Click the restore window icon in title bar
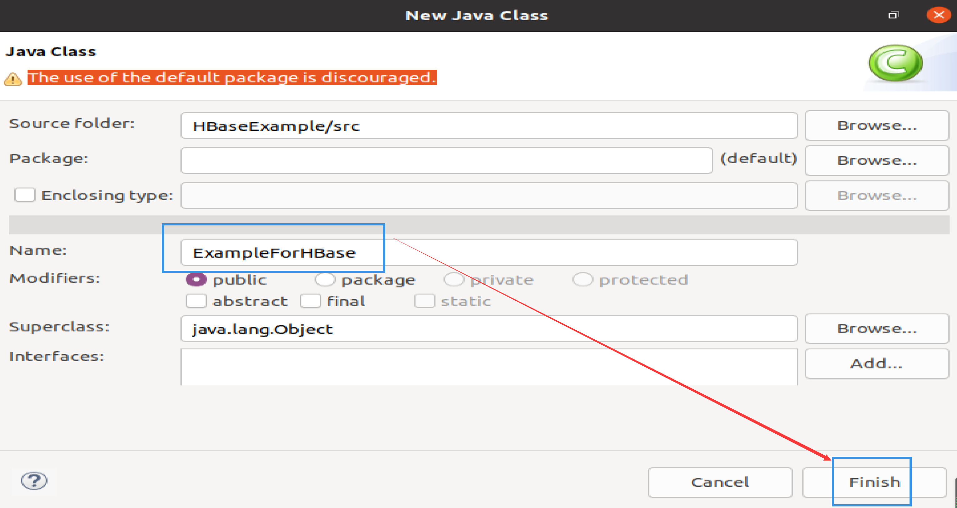Image resolution: width=957 pixels, height=508 pixels. pyautogui.click(x=894, y=15)
